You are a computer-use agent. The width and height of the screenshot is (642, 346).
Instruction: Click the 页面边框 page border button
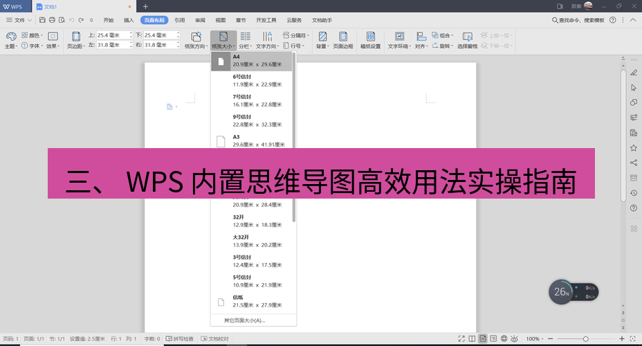[343, 40]
